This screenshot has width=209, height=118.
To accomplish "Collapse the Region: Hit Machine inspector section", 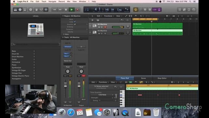I will [x=63, y=16].
